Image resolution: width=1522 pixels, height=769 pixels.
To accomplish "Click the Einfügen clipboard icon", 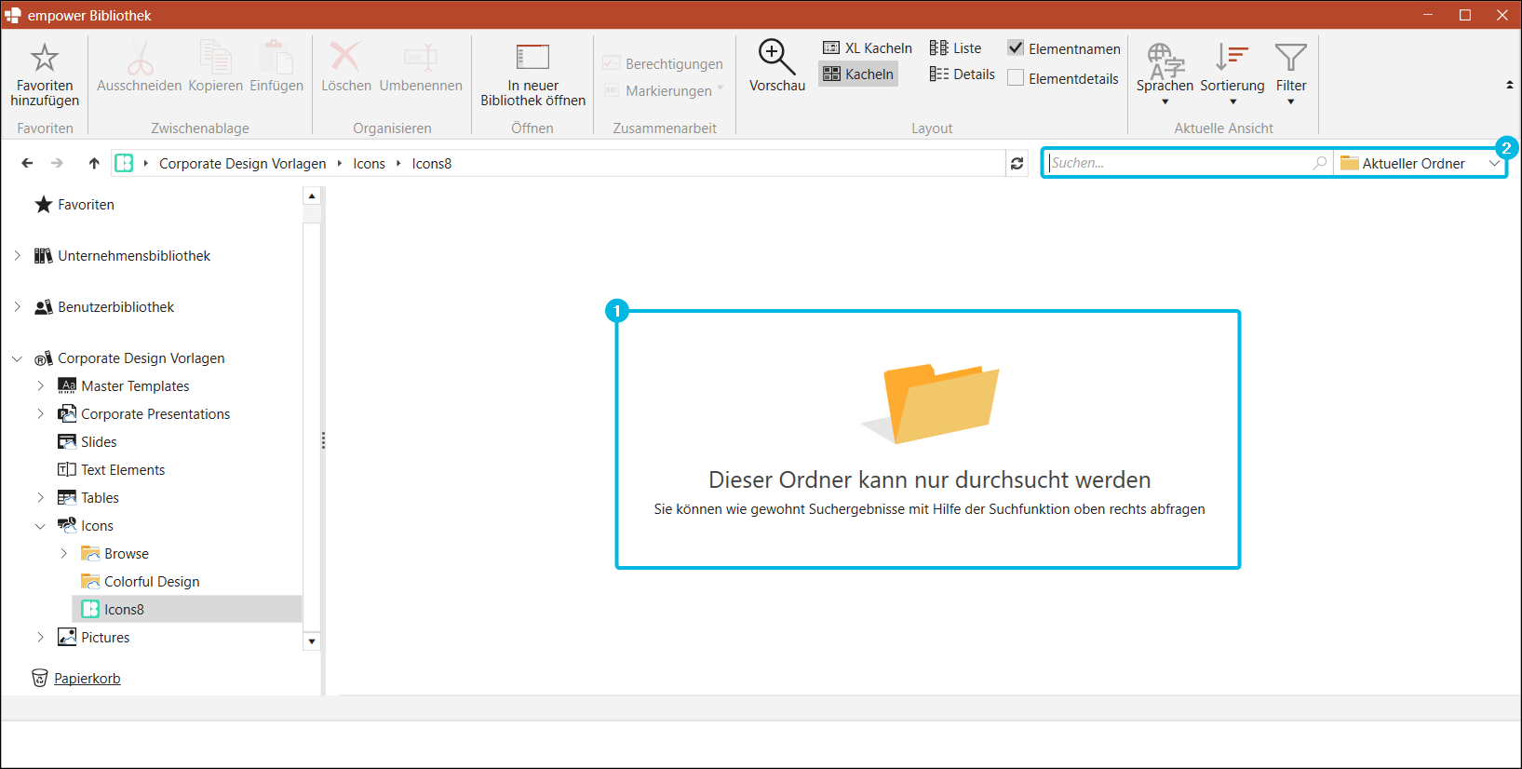I will point(276,58).
